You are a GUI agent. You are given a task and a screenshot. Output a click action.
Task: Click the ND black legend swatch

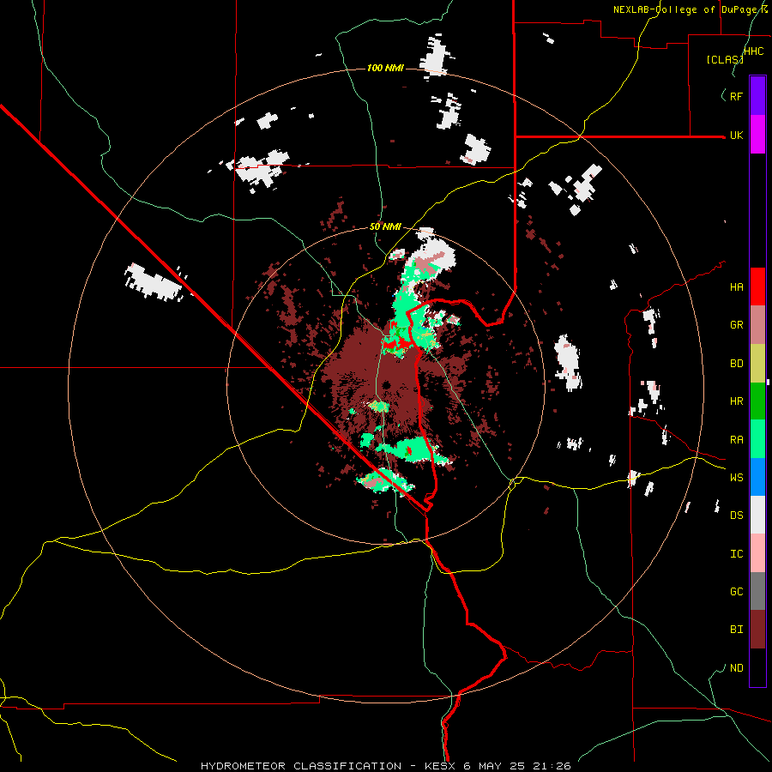(x=757, y=667)
